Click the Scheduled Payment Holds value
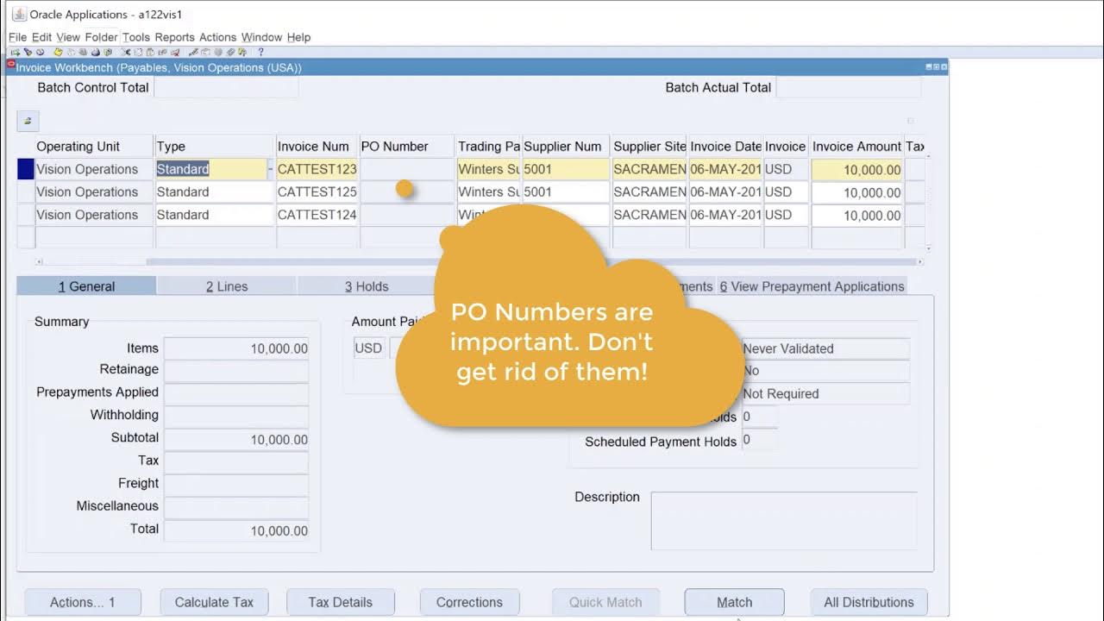Screen dimensions: 1104x621 [759, 440]
